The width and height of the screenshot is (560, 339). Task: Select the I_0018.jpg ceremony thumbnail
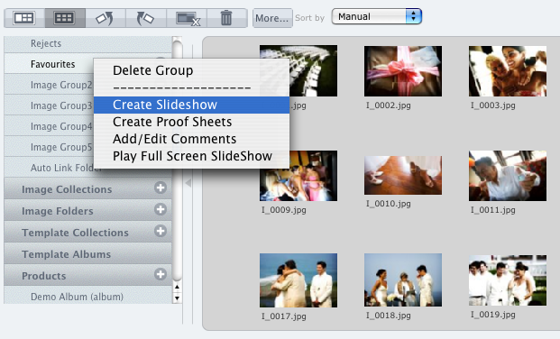(x=403, y=279)
